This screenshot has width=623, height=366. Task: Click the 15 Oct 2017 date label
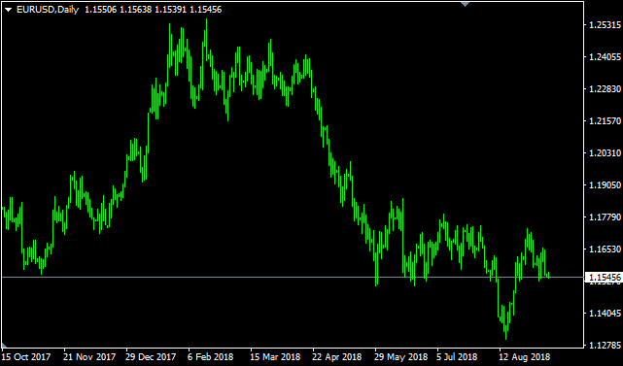26,357
